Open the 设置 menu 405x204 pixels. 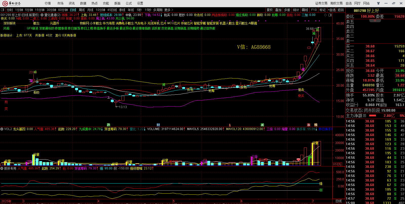140,3
